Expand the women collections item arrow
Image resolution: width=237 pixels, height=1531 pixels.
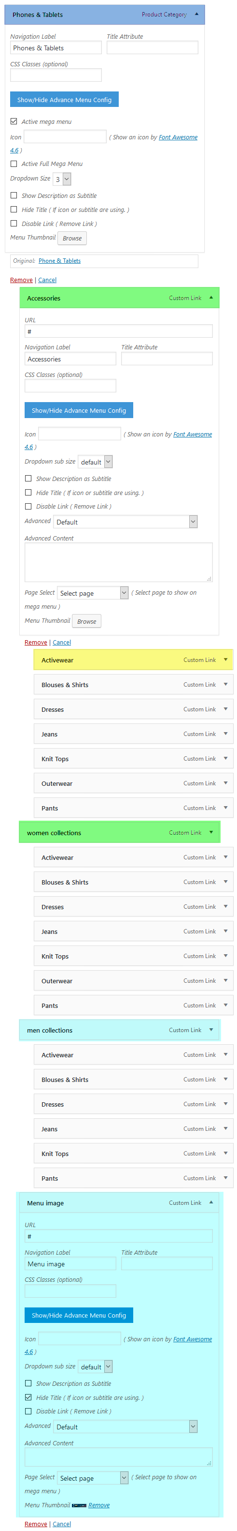coord(211,832)
